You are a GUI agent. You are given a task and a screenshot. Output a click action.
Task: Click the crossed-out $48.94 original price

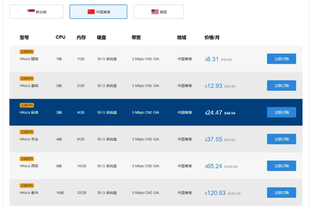tap(230, 113)
